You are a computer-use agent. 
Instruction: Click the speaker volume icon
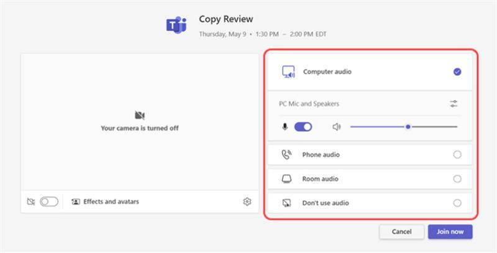click(336, 127)
